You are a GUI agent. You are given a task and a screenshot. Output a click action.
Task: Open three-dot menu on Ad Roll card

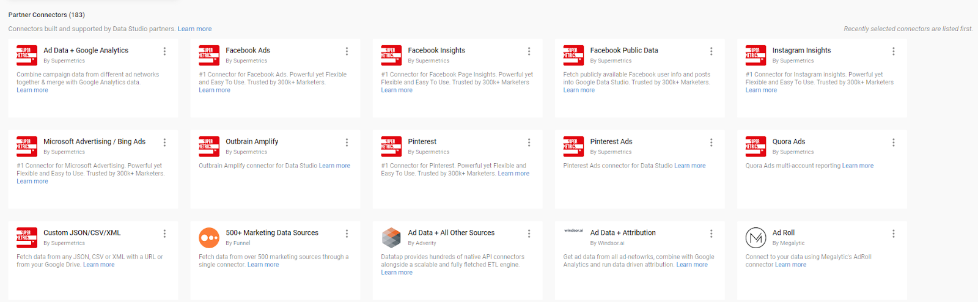coord(893,234)
